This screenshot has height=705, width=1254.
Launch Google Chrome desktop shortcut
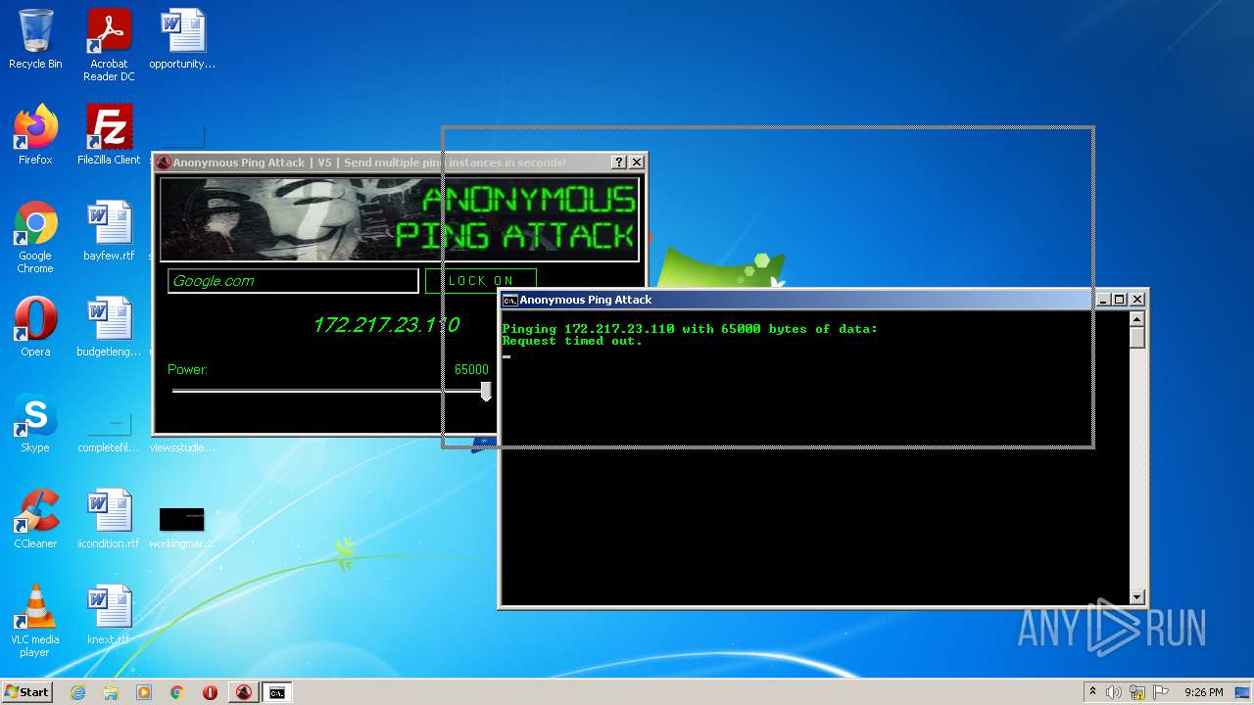(x=35, y=238)
